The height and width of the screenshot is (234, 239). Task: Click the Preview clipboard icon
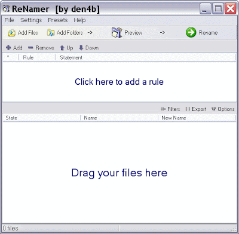pyautogui.click(x=117, y=32)
